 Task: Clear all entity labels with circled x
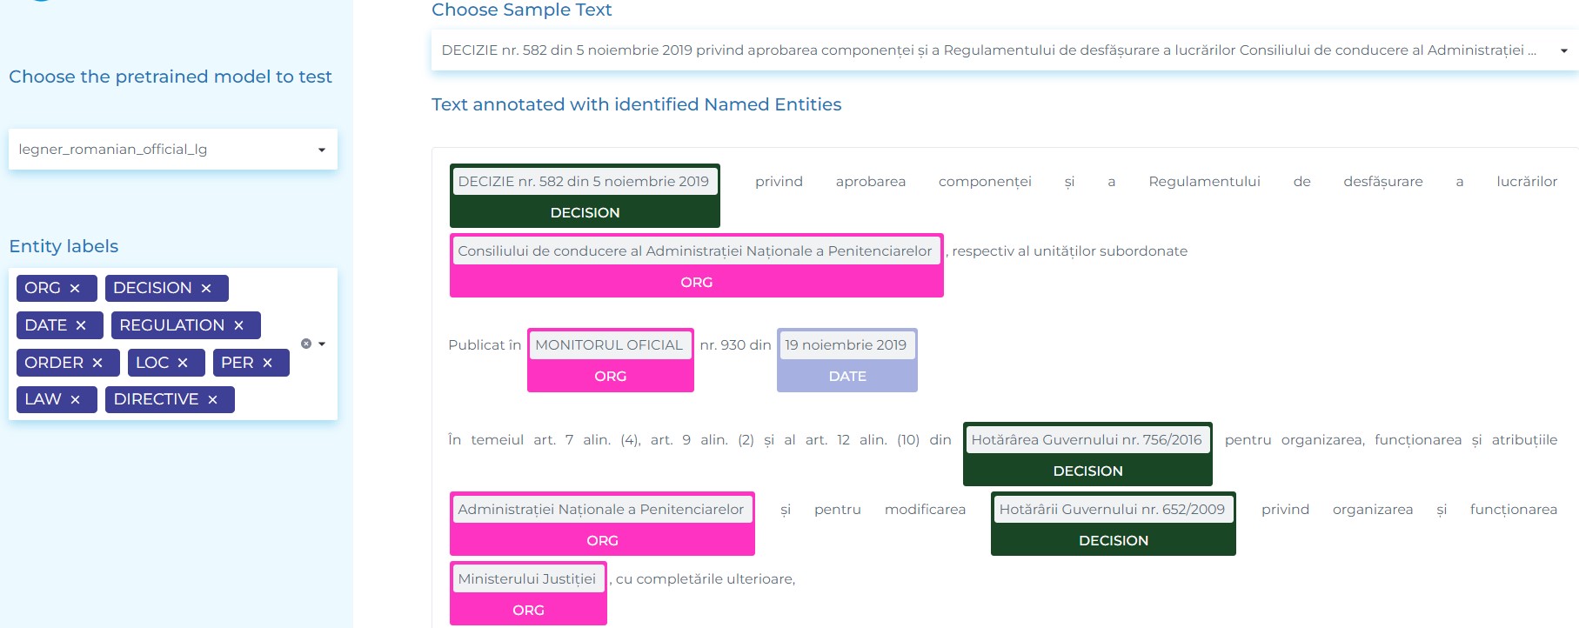click(306, 344)
